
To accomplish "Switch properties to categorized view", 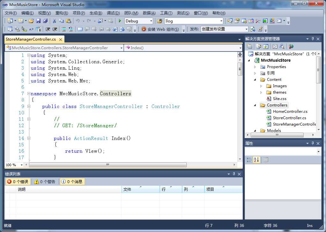I will click(x=249, y=160).
